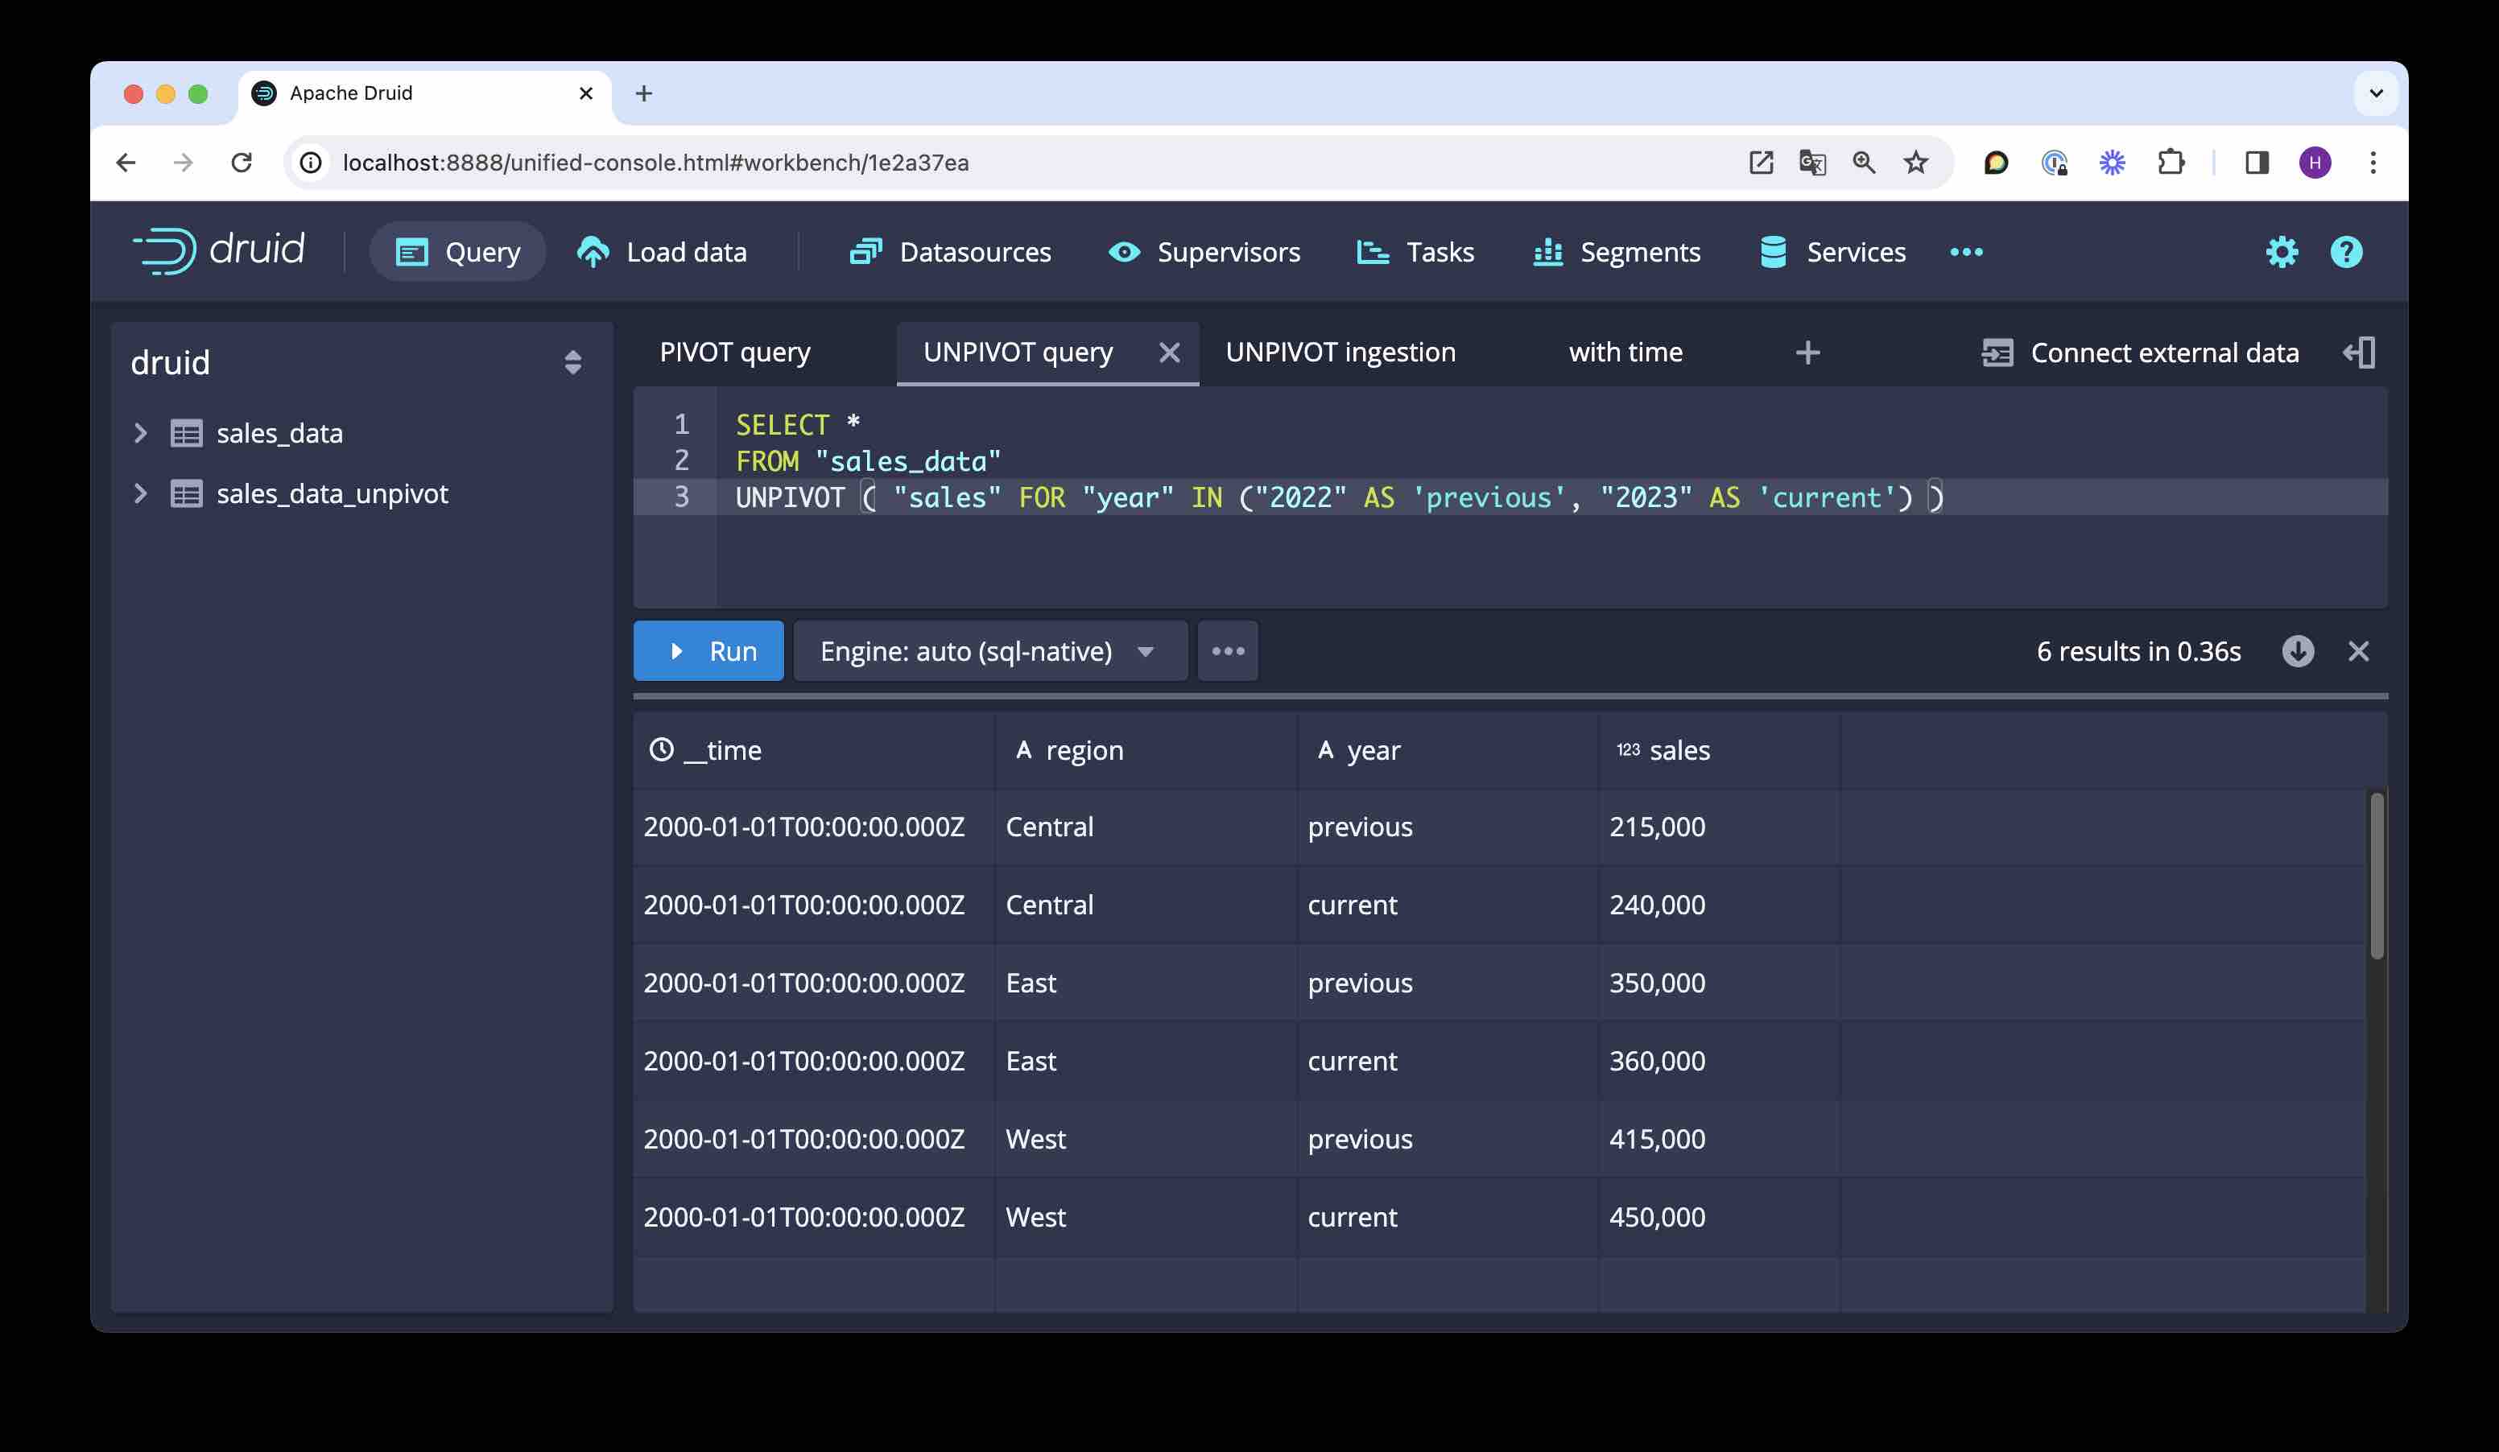Navigate to the Datasources view
Viewport: 2499px width, 1452px height.
(x=949, y=252)
